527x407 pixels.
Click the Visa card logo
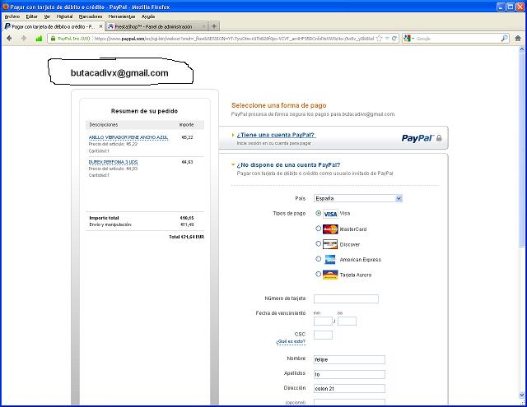[330, 214]
